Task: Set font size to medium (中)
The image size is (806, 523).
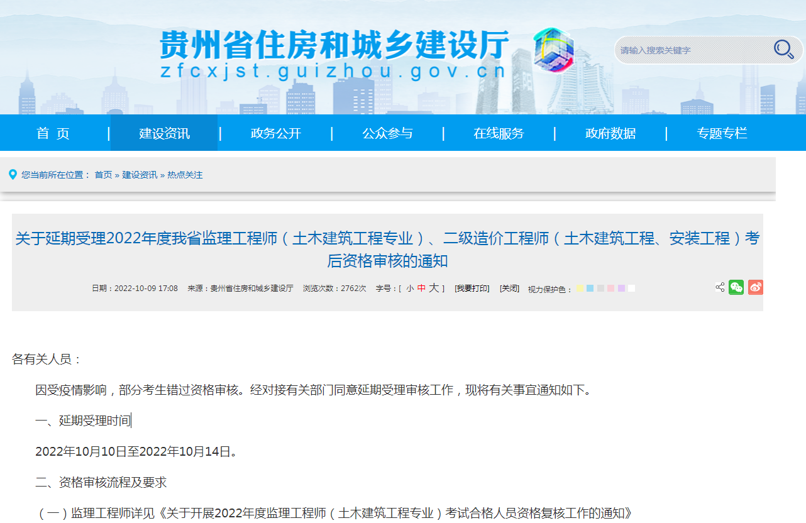Action: click(421, 289)
